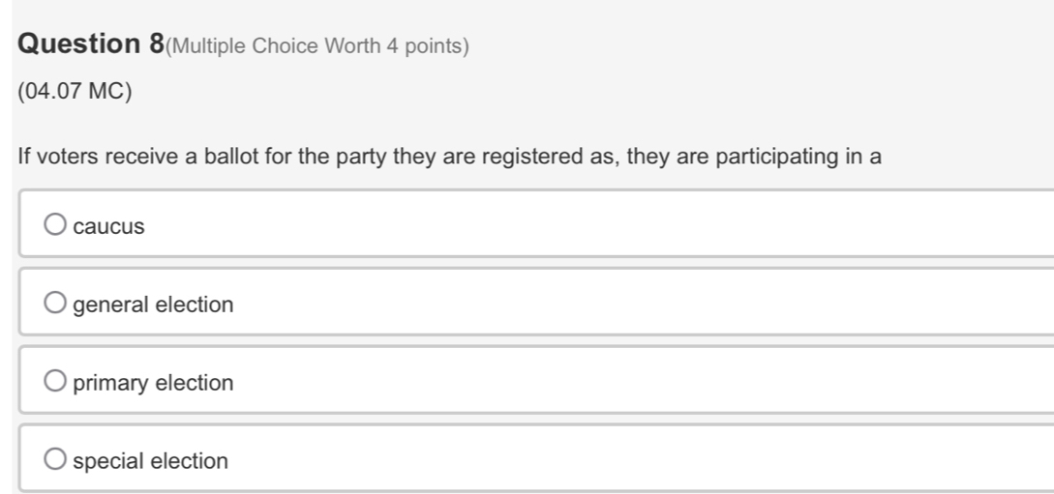Click the 'caucus' answer label text
1054x494 pixels.
click(x=109, y=227)
